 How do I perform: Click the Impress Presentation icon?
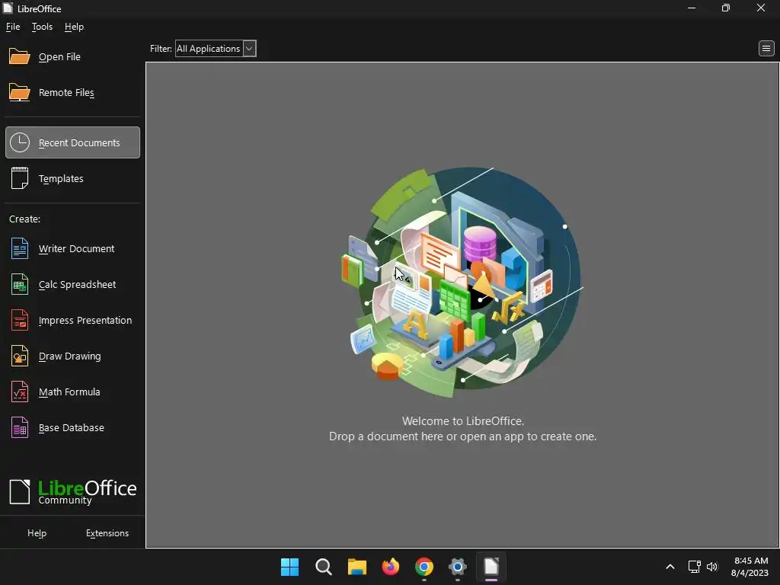(x=19, y=321)
